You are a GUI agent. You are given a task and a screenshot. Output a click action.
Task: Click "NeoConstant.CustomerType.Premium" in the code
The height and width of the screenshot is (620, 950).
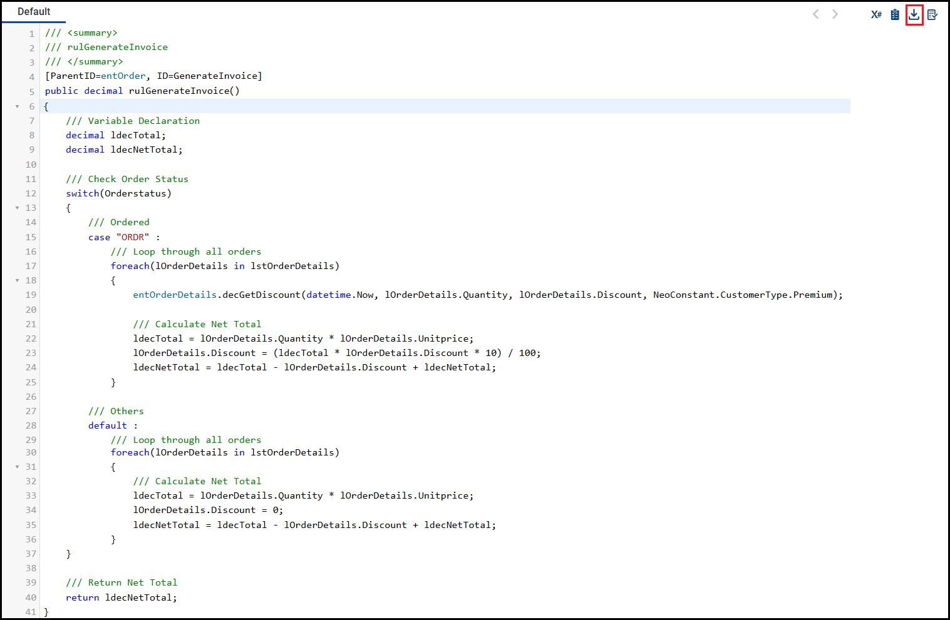pyautogui.click(x=744, y=295)
